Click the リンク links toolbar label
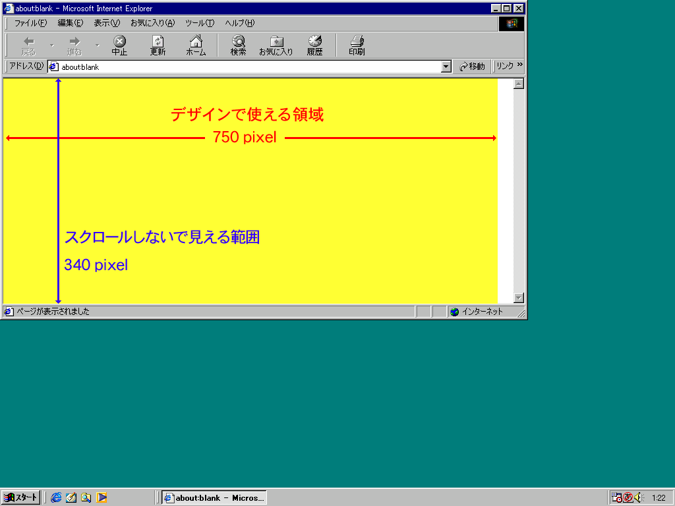The width and height of the screenshot is (675, 506). click(504, 67)
